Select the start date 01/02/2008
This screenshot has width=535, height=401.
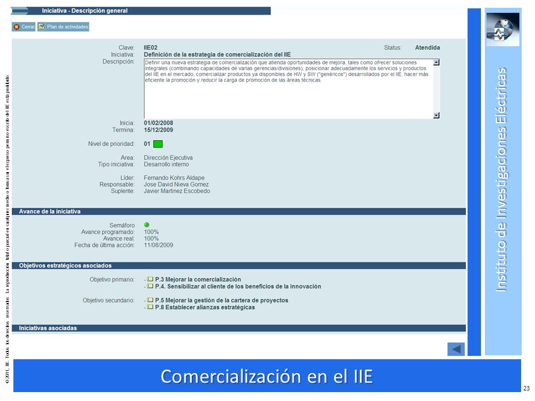158,123
